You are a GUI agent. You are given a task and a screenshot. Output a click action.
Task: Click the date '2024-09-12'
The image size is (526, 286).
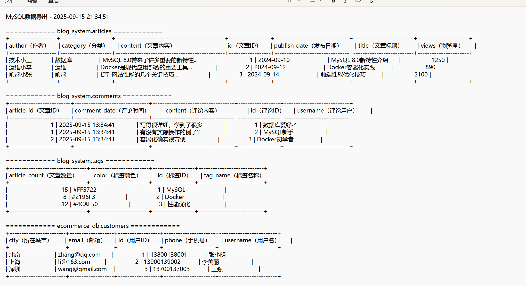[270, 67]
